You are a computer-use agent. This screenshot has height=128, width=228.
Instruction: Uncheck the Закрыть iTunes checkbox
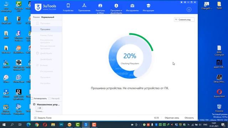click(35, 118)
